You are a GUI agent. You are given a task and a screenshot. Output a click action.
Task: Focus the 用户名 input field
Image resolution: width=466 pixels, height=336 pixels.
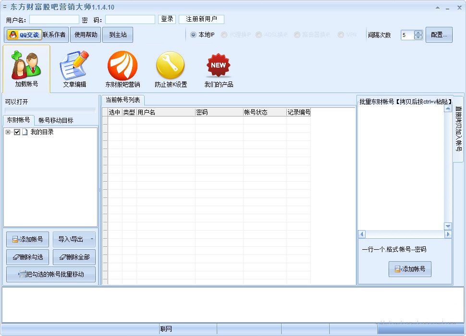54,20
